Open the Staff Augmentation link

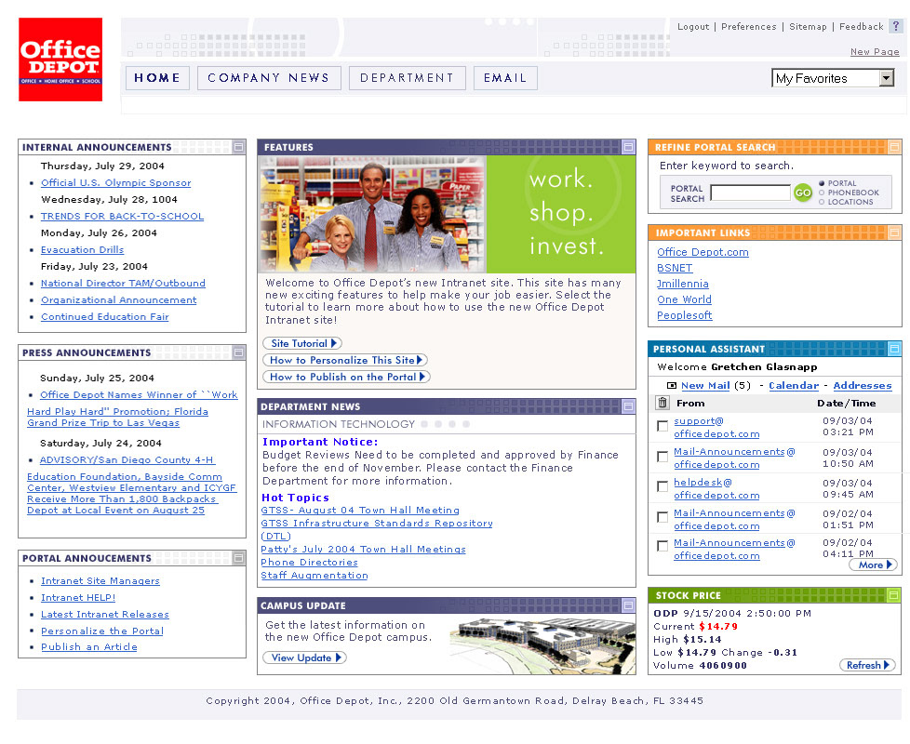coord(314,576)
